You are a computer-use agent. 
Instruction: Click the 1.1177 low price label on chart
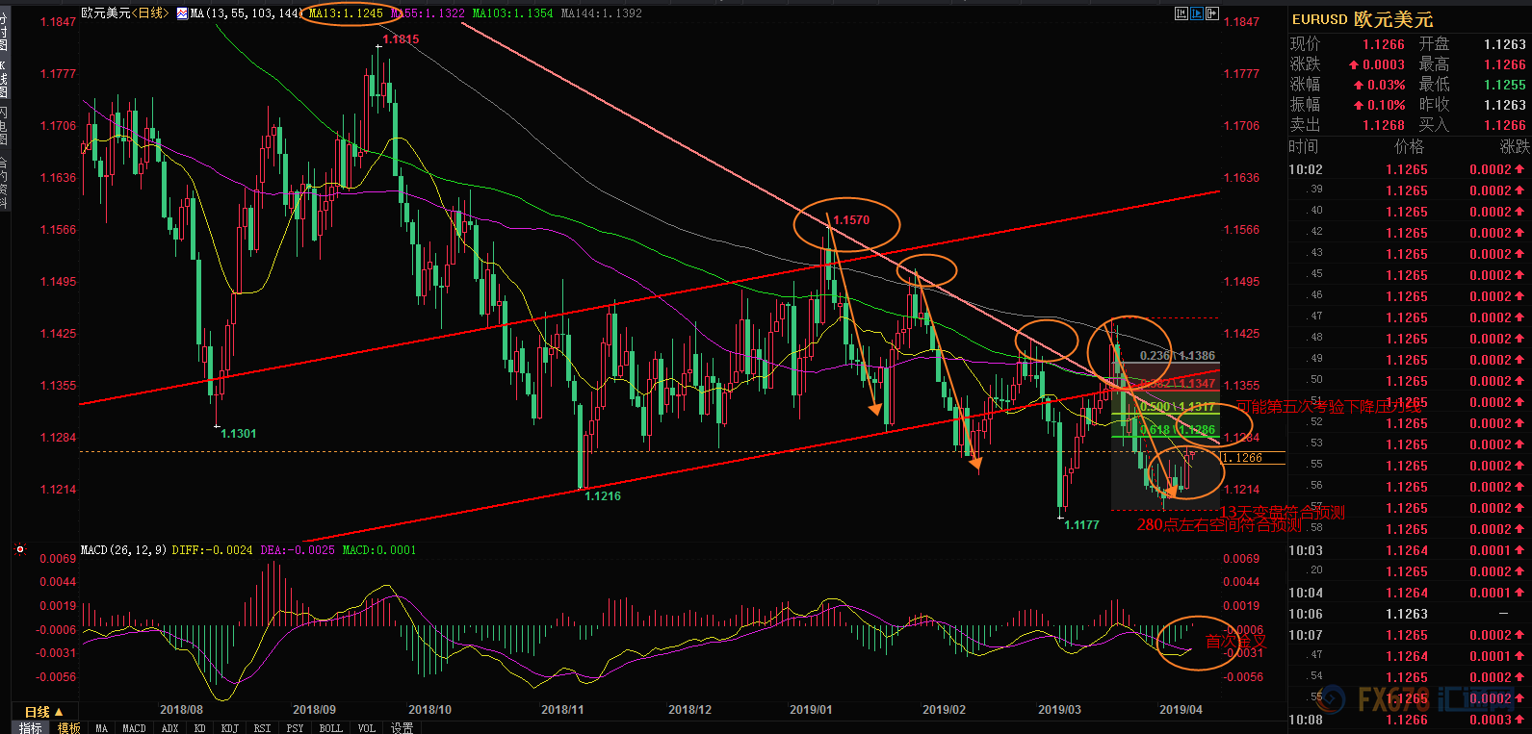click(x=1081, y=525)
